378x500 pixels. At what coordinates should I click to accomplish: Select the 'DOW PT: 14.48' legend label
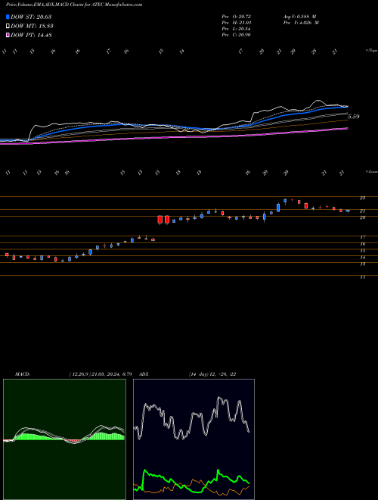click(31, 36)
